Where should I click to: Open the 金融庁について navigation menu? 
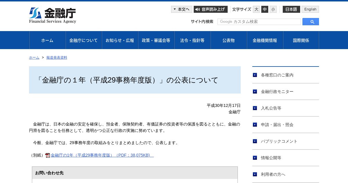pos(84,40)
